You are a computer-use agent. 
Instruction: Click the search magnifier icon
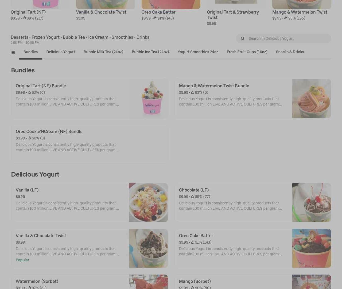pyautogui.click(x=242, y=38)
